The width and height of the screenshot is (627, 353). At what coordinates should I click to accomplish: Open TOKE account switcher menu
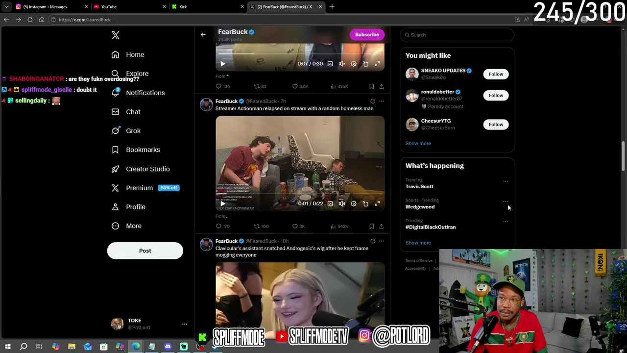pyautogui.click(x=149, y=324)
